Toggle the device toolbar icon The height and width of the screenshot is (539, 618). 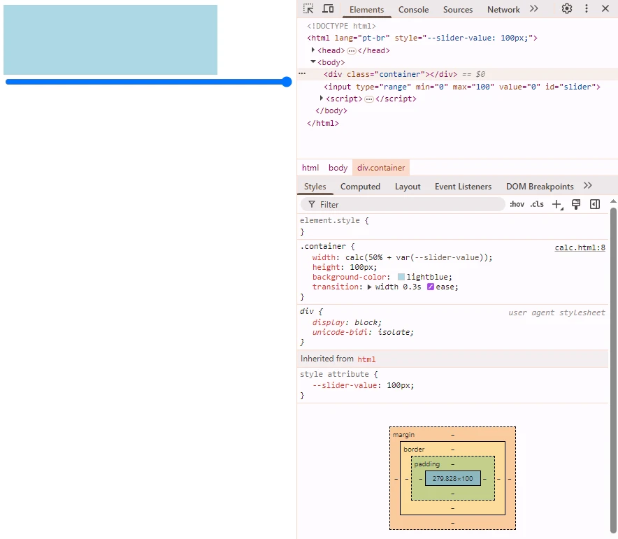tap(328, 8)
